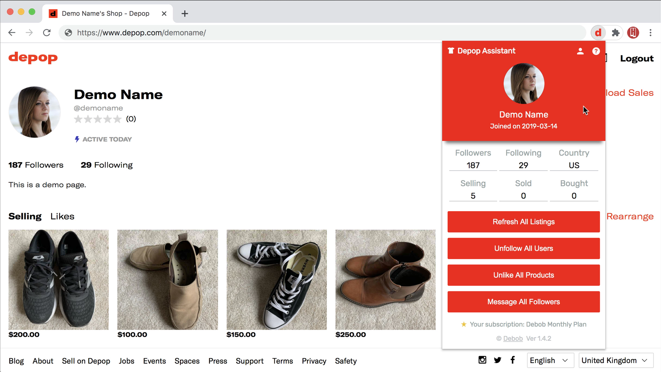Click the help question mark in Depop Assistant

tap(596, 51)
